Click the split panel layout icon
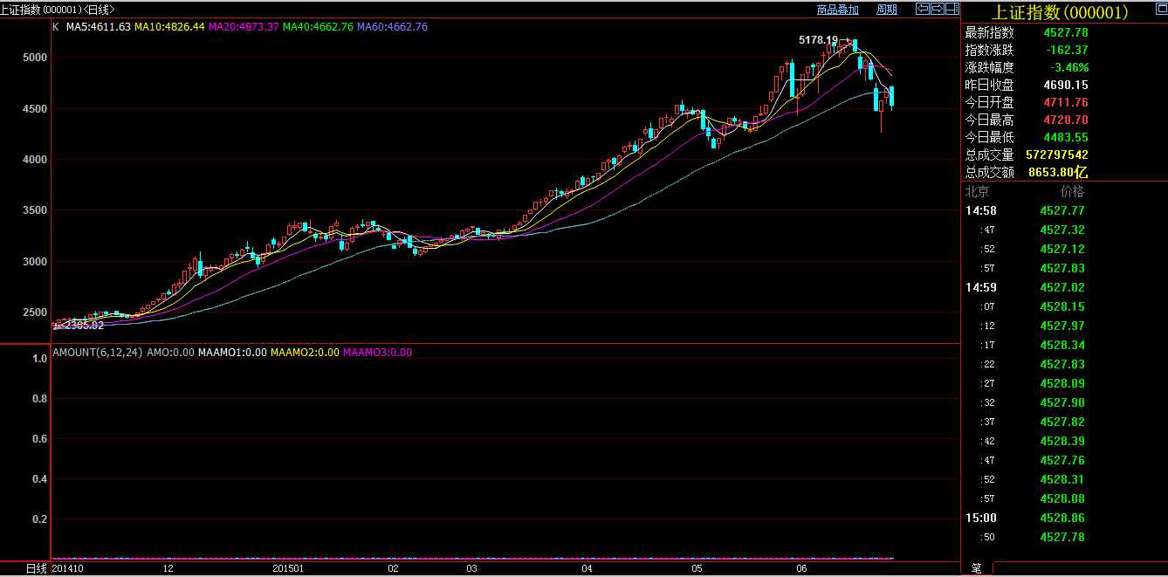The height and width of the screenshot is (577, 1168). tap(952, 9)
